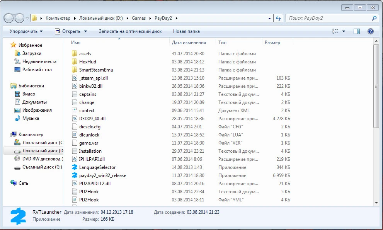Click the scrollbar down arrow
The width and height of the screenshot is (383, 230).
coord(376,203)
